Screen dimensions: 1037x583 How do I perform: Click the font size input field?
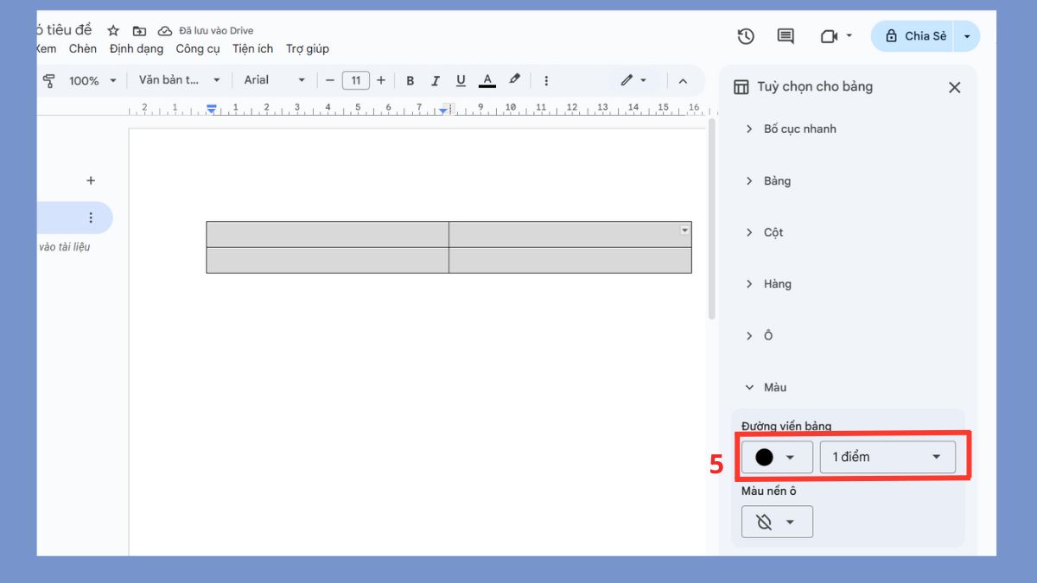[x=355, y=80]
